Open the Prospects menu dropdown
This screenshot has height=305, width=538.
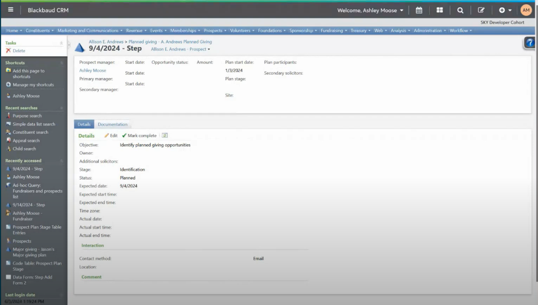coord(215,30)
